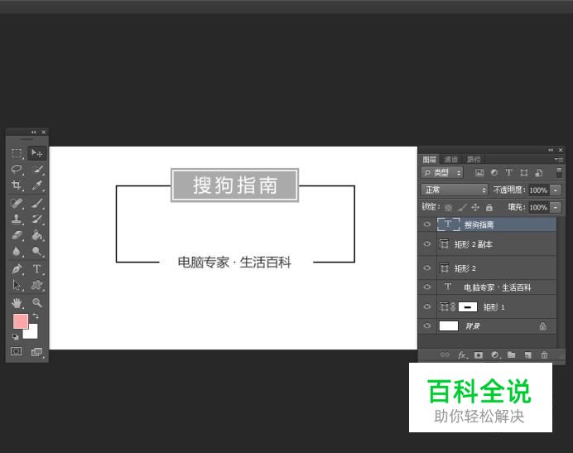This screenshot has width=573, height=453.
Task: Open the 类型 layer filter dropdown
Action: pyautogui.click(x=442, y=172)
